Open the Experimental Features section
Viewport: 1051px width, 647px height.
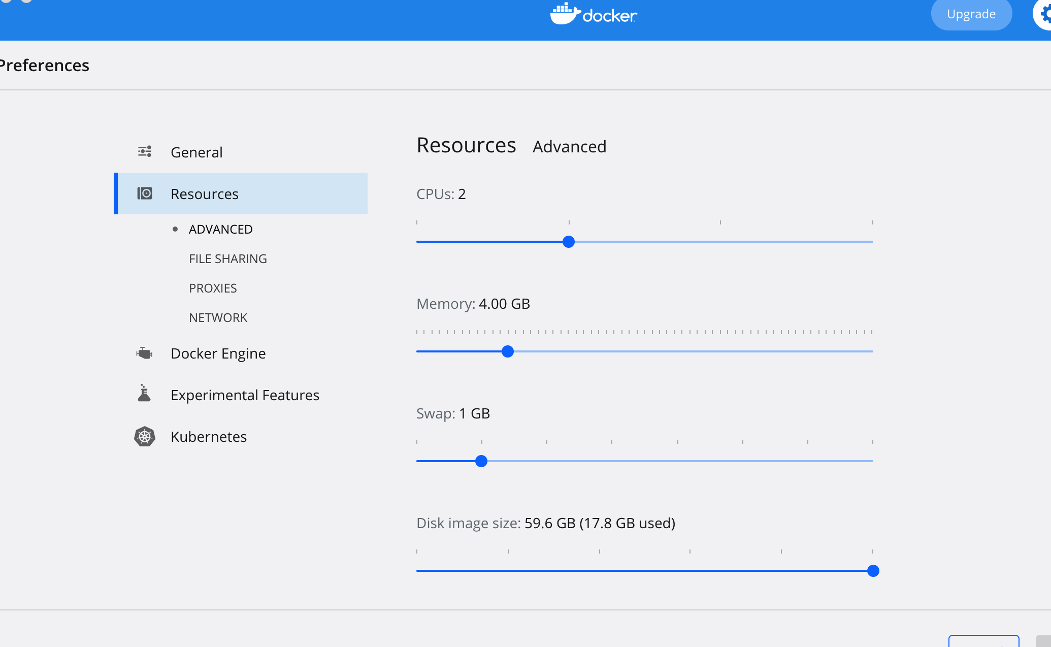point(241,395)
